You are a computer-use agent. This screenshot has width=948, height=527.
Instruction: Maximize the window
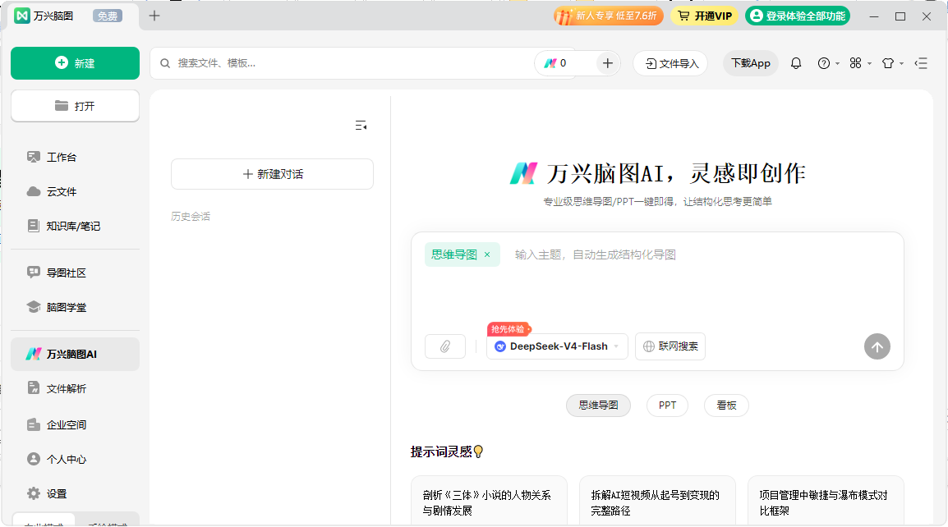coord(900,16)
